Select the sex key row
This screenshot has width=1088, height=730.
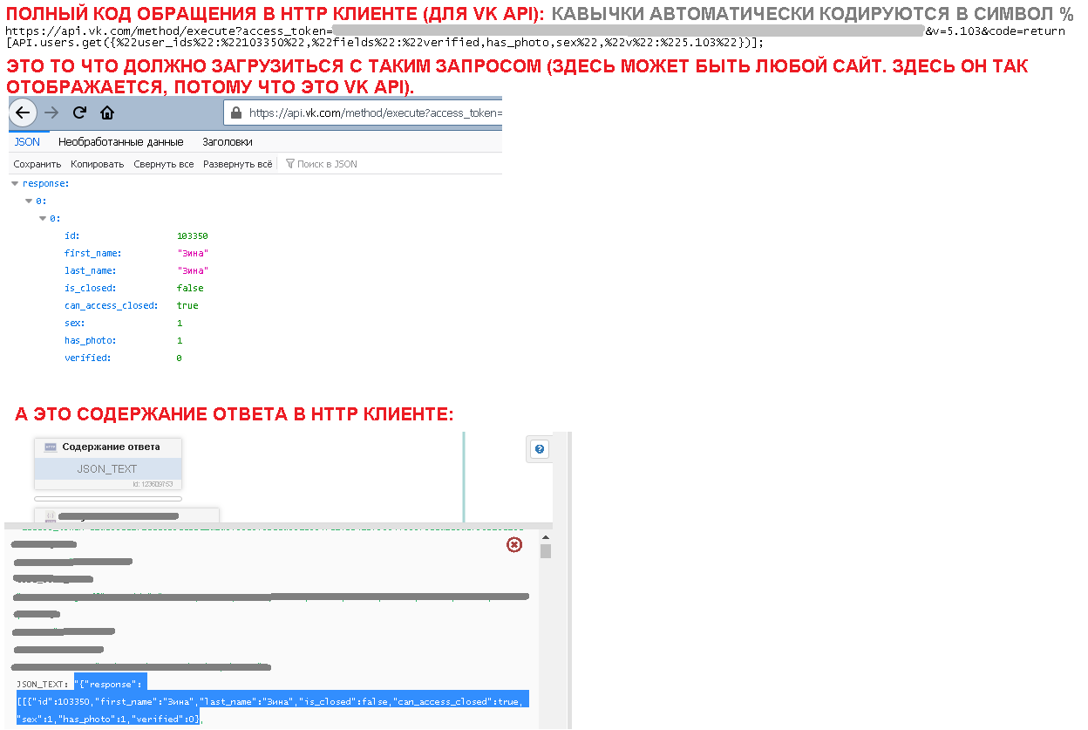coord(74,323)
